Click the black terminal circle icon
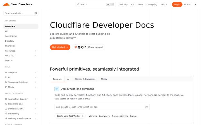Screen dimensions: 201x125 point(79,47)
